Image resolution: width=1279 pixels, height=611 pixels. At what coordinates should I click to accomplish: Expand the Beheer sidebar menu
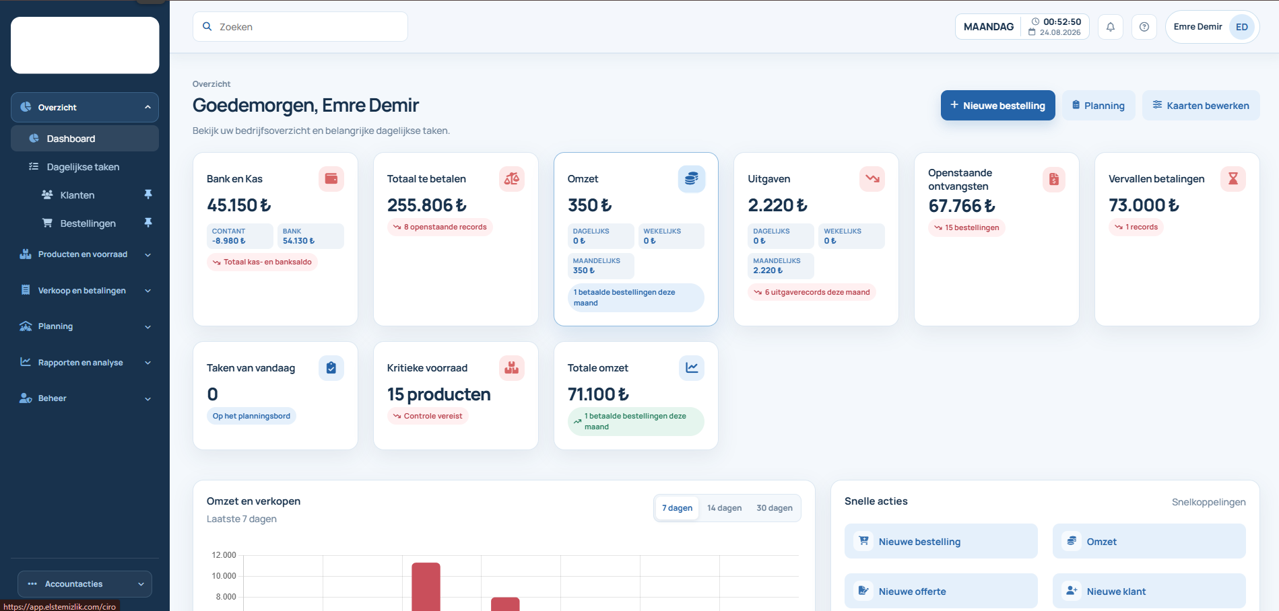(85, 398)
